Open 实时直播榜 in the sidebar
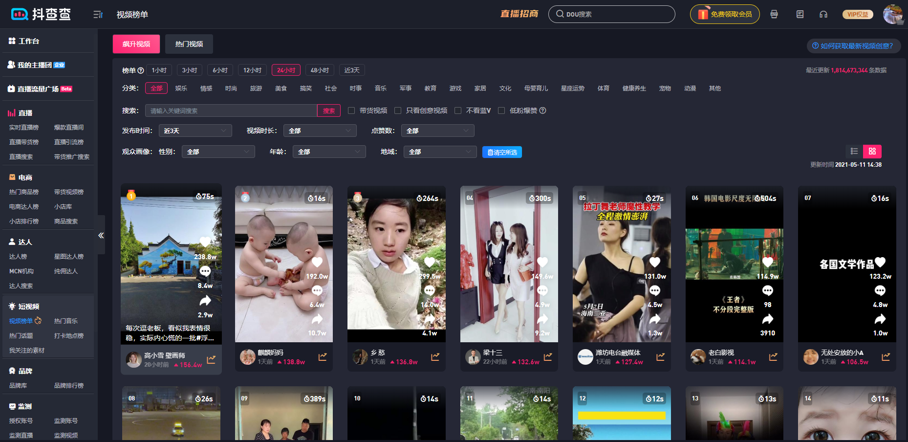908x442 pixels. click(24, 127)
